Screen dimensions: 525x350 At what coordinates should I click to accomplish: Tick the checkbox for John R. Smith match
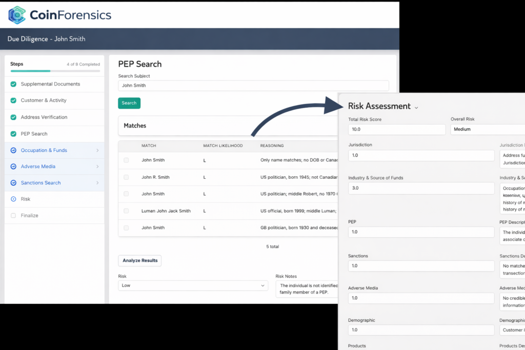point(126,177)
